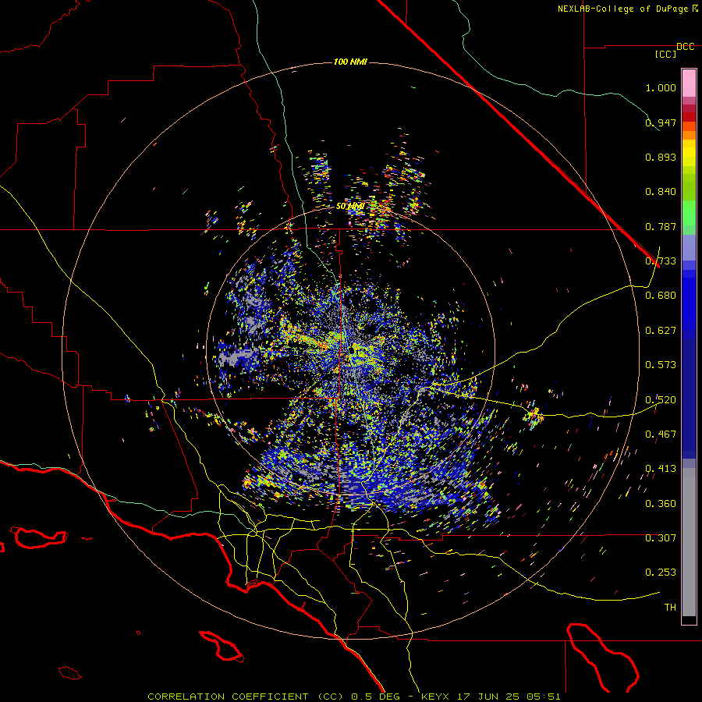Pick the red band in the color bar
Screen dimensions: 702x702
[x=689, y=117]
